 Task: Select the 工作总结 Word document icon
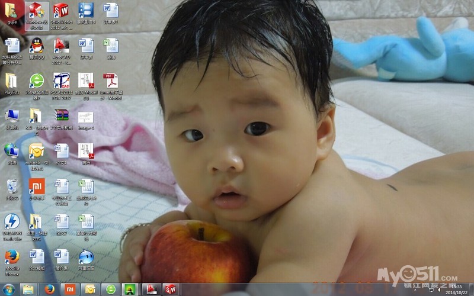tap(62, 192)
